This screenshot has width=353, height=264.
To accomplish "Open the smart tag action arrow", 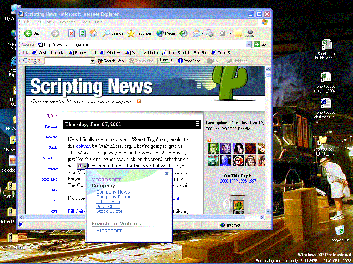I will [x=85, y=166].
